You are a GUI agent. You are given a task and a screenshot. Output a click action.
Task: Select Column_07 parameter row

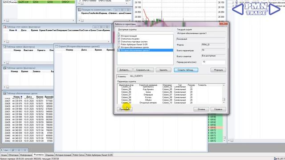point(170,95)
